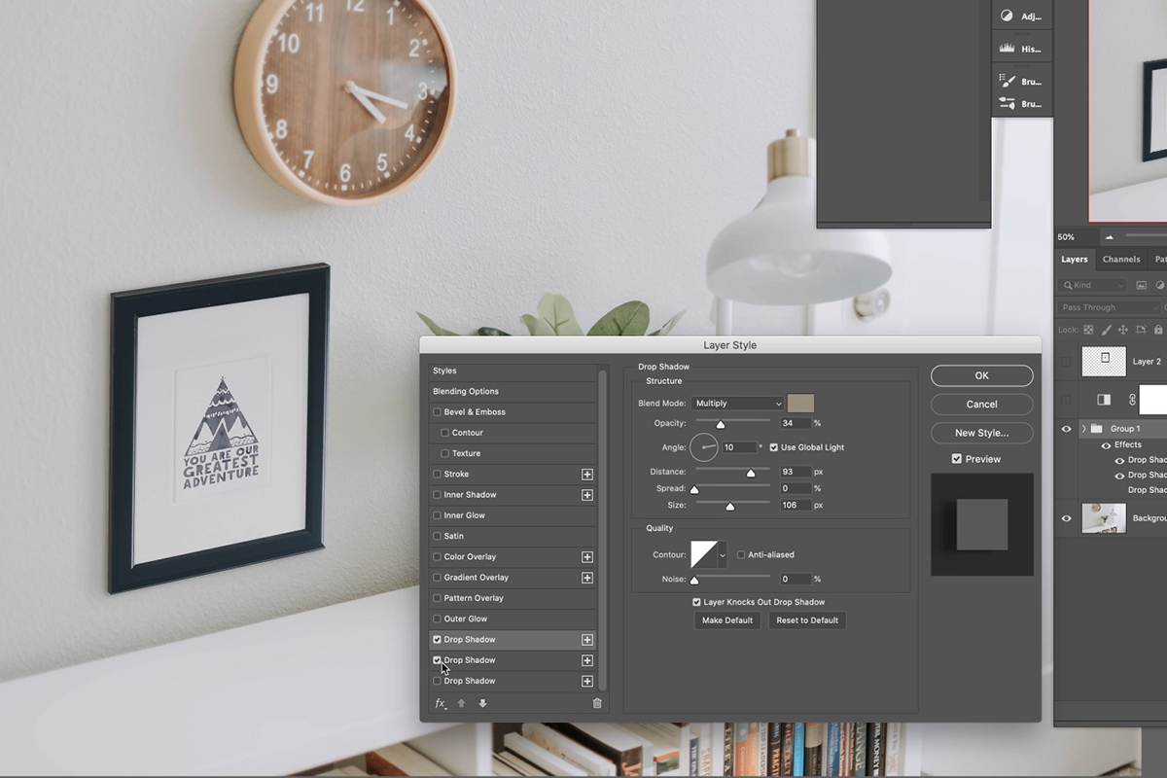Click the Lock transparent pixels icon
This screenshot has width=1167, height=778.
[1088, 329]
